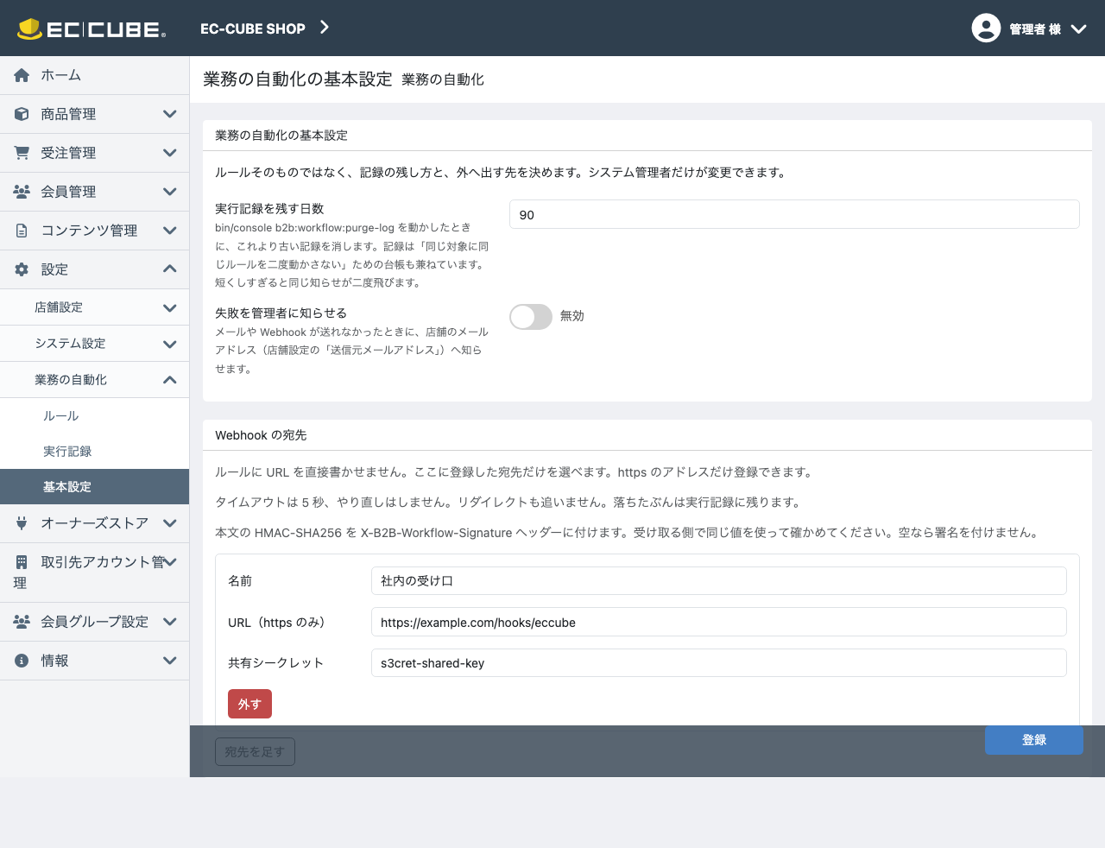
Task: Click the 宛先を足す button
Action: [x=255, y=752]
